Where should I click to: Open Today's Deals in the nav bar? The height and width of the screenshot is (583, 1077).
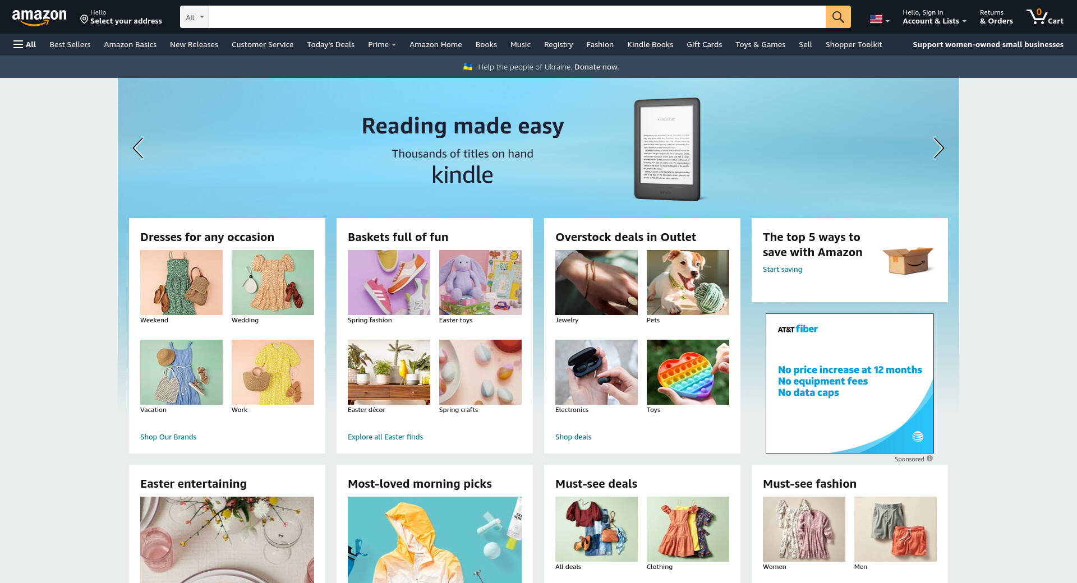(330, 44)
